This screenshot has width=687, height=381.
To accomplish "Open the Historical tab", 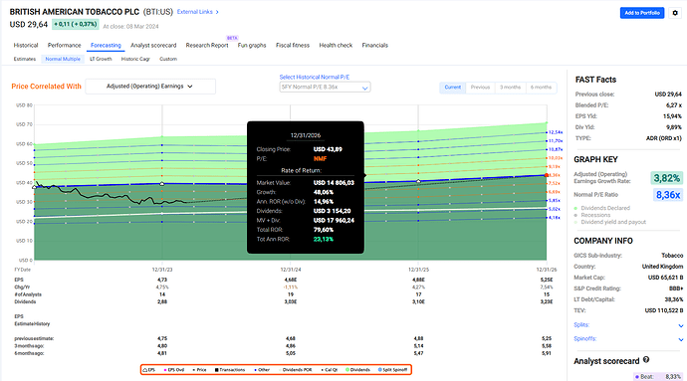I will click(x=26, y=45).
